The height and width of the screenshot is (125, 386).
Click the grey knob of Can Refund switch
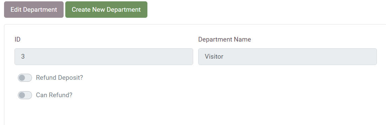point(22,95)
